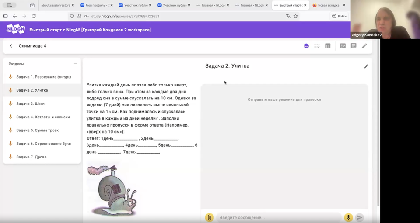This screenshot has width=420, height=223.
Task: Close the Быстрый старт tab
Action: tap(305, 5)
